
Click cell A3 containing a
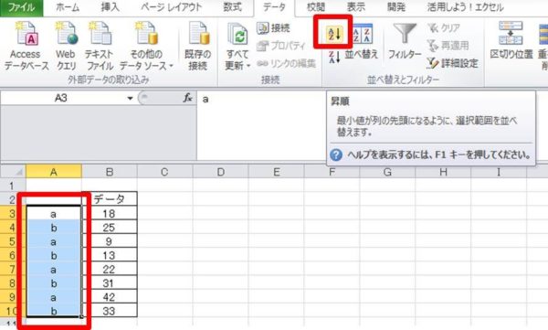(x=54, y=213)
